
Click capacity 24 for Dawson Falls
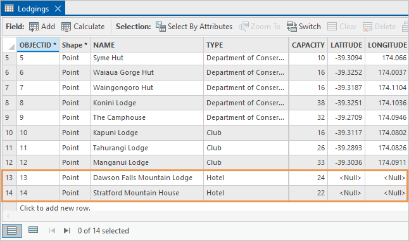tap(308, 178)
